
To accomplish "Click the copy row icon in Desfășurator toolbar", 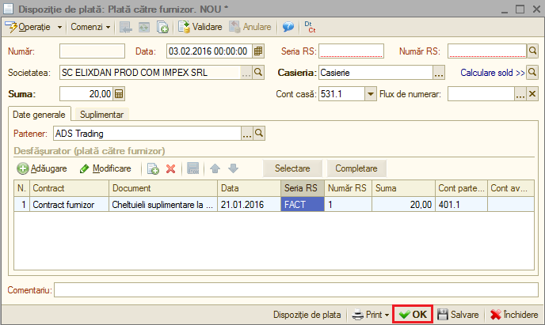I will [x=153, y=169].
